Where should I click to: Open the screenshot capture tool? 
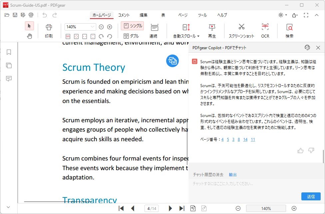click(241, 30)
